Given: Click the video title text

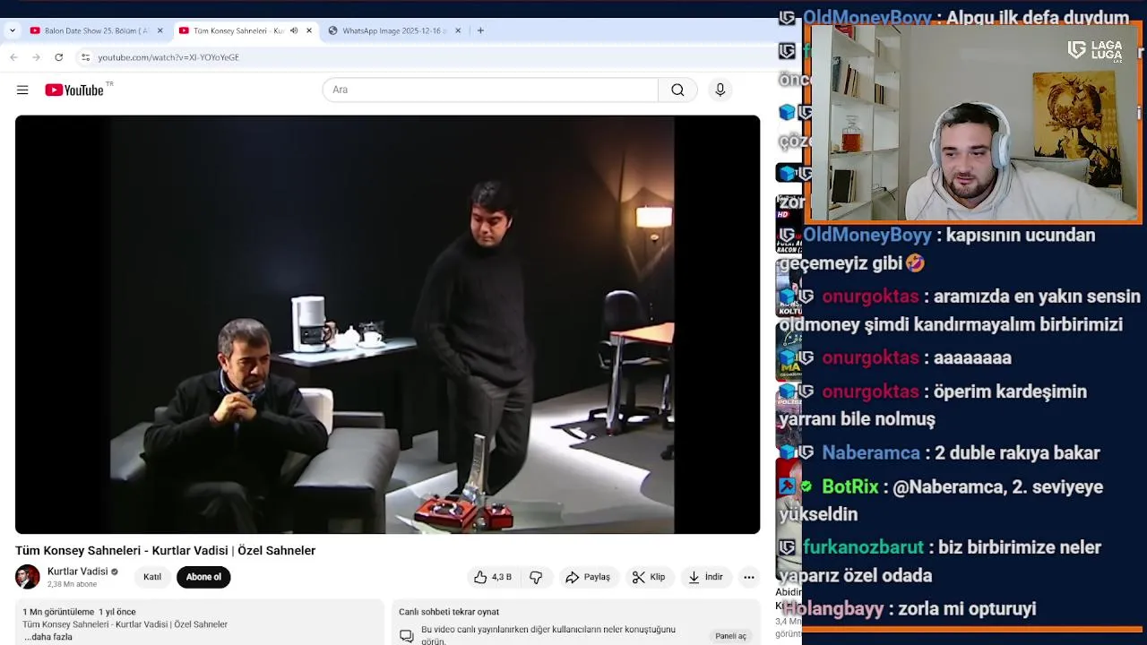Looking at the screenshot, I should [165, 550].
